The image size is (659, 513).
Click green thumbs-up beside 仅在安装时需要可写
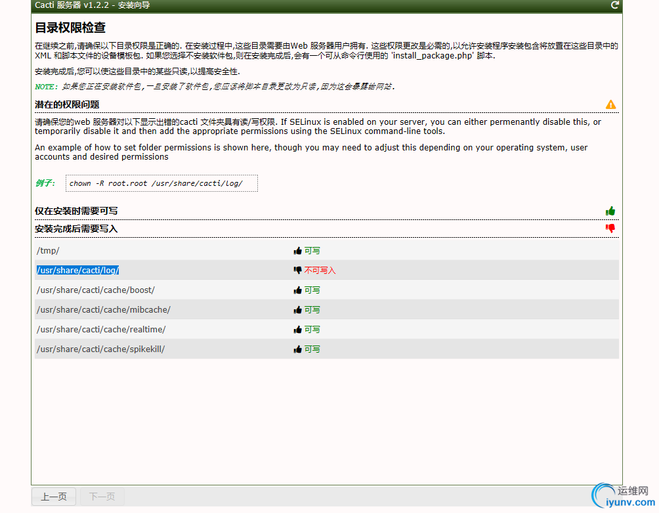610,211
